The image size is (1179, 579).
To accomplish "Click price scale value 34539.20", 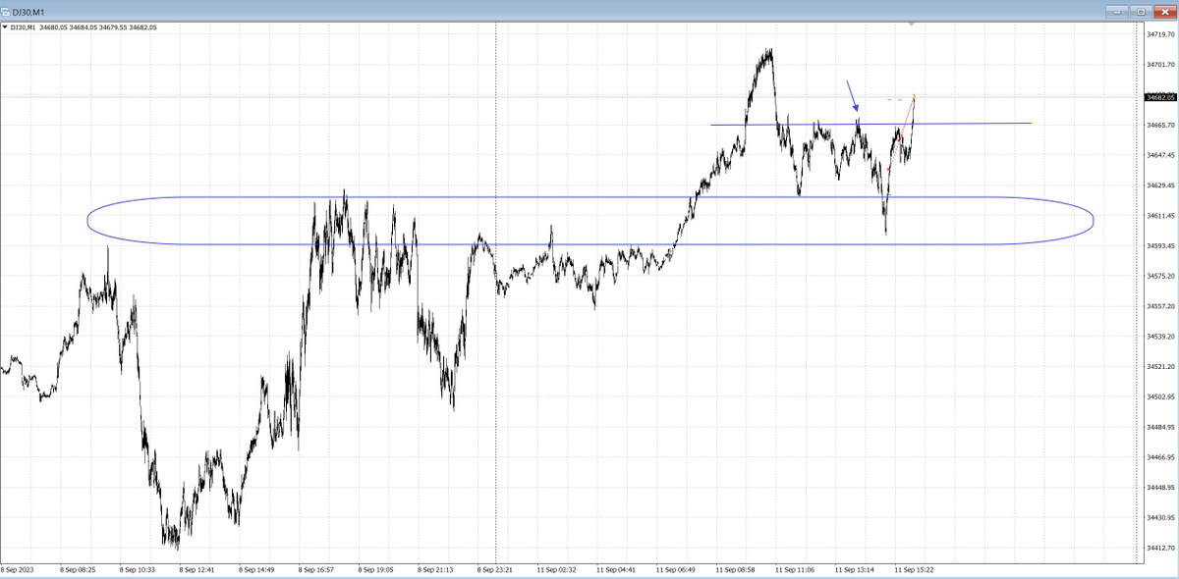I will click(1160, 337).
